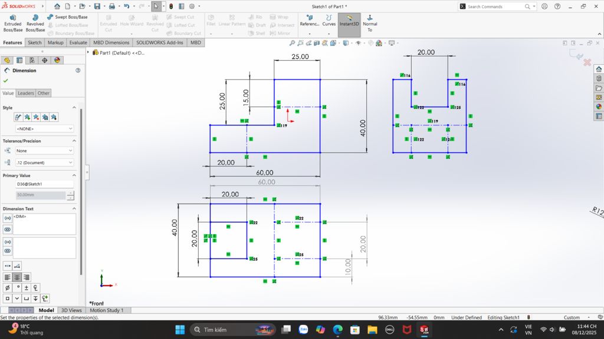
Task: Collapse the Dimension Text section
Action: [74, 209]
